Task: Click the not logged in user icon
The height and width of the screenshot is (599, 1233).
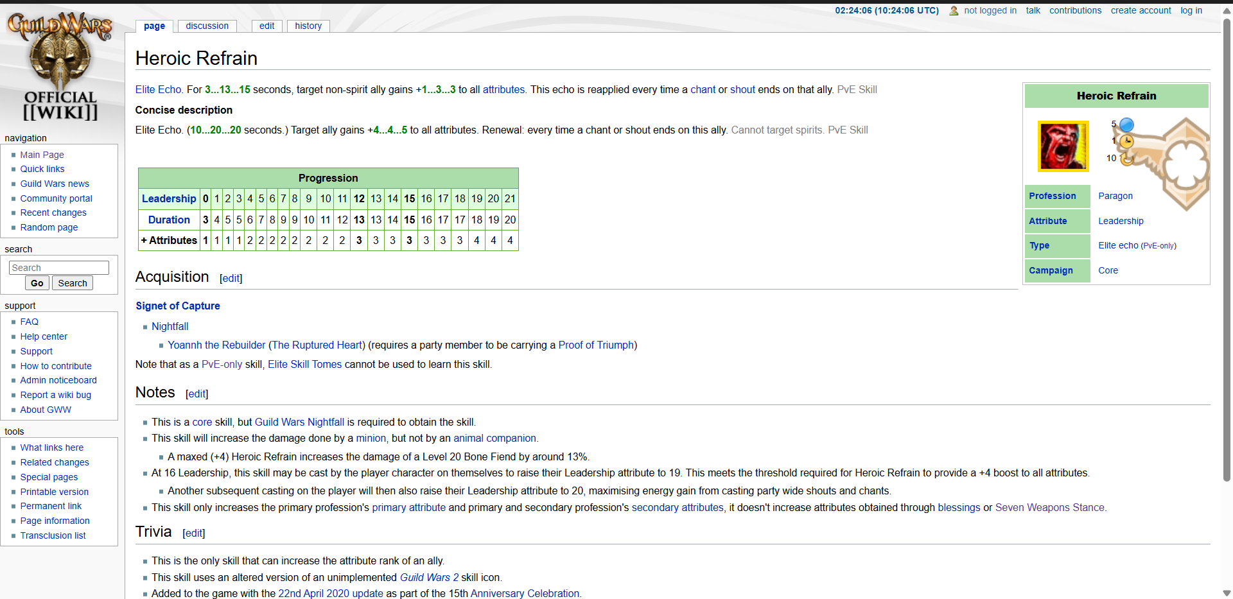Action: [954, 10]
